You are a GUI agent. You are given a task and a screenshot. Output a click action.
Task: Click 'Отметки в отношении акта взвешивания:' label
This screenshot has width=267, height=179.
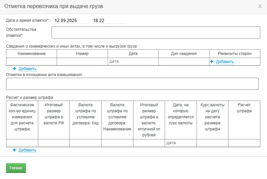44,75
